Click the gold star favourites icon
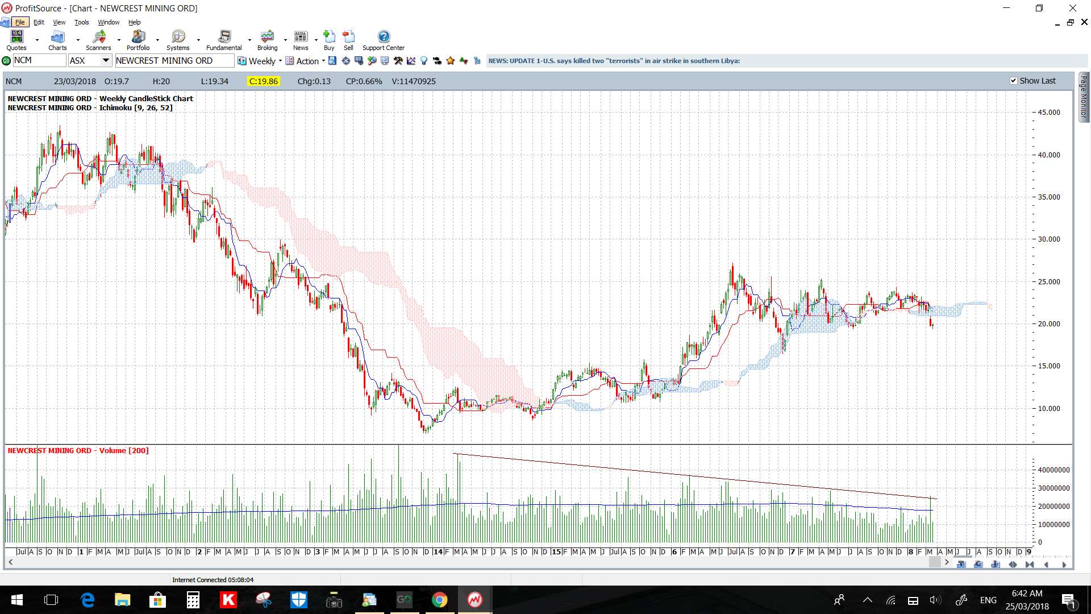 pos(450,61)
